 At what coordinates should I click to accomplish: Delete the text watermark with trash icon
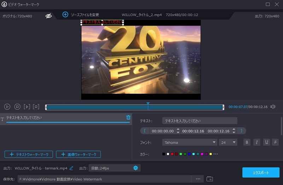pyautogui.click(x=128, y=118)
